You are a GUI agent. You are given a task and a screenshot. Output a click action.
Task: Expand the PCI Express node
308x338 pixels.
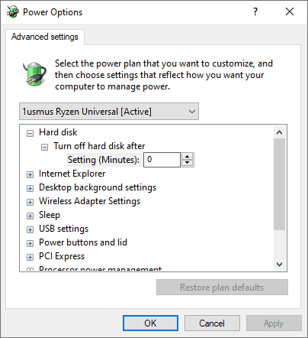pyautogui.click(x=30, y=257)
